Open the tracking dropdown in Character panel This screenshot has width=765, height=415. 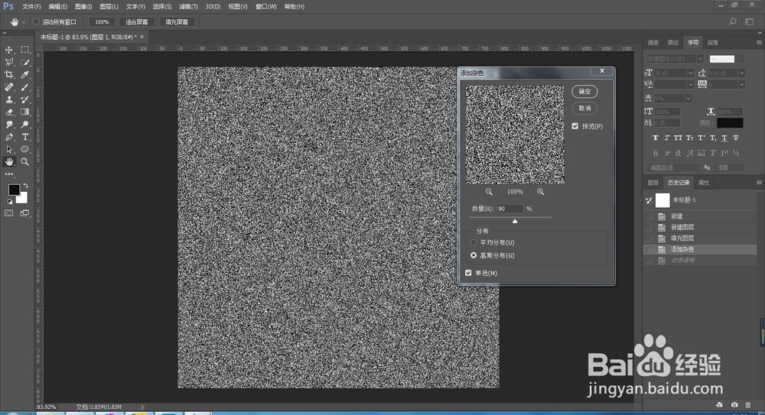point(741,84)
